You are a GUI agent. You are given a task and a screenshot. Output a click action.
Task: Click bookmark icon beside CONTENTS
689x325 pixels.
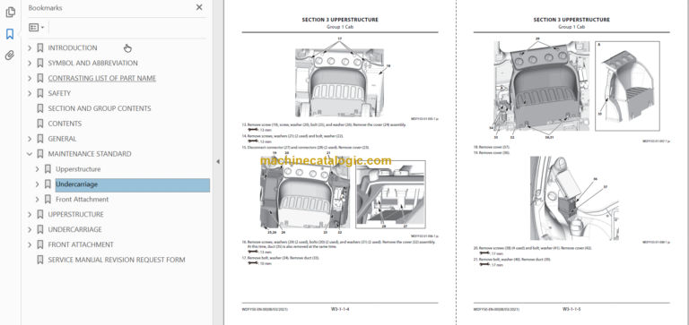click(x=40, y=124)
